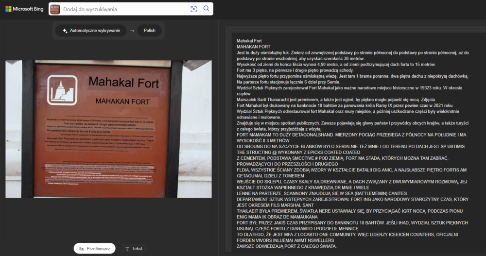The image size is (486, 256).
Task: Click the arrow between the language buttons
Action: click(132, 31)
